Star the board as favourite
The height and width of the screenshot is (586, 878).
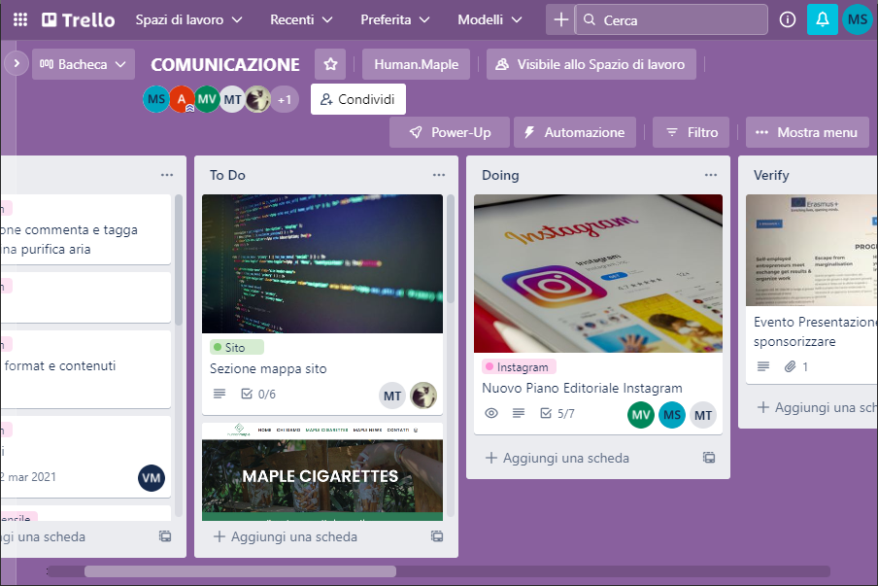coord(330,64)
